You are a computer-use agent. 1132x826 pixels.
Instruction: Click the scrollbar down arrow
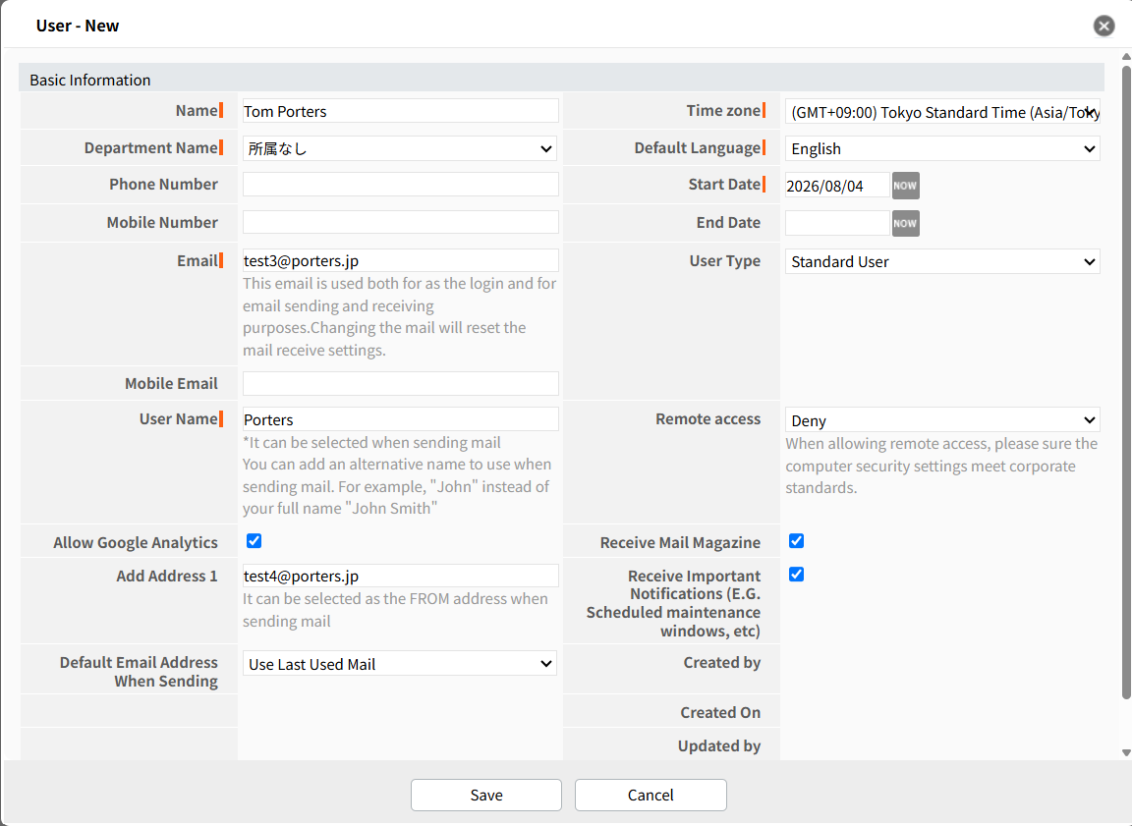click(1126, 752)
